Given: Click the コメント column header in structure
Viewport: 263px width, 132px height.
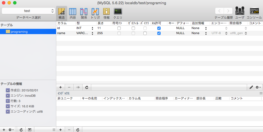Looking at the screenshot, I should (255, 23).
